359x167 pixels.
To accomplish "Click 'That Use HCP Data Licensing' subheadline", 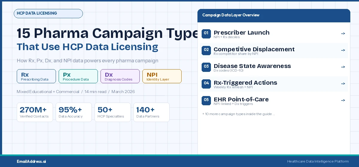I will point(87,47).
